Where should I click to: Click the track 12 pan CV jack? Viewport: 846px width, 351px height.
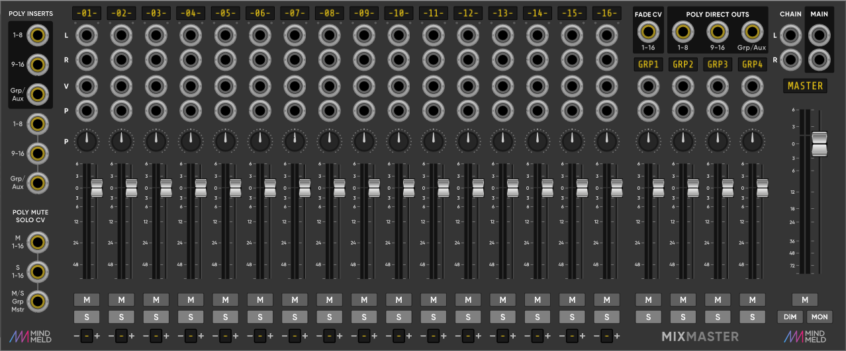coord(467,110)
